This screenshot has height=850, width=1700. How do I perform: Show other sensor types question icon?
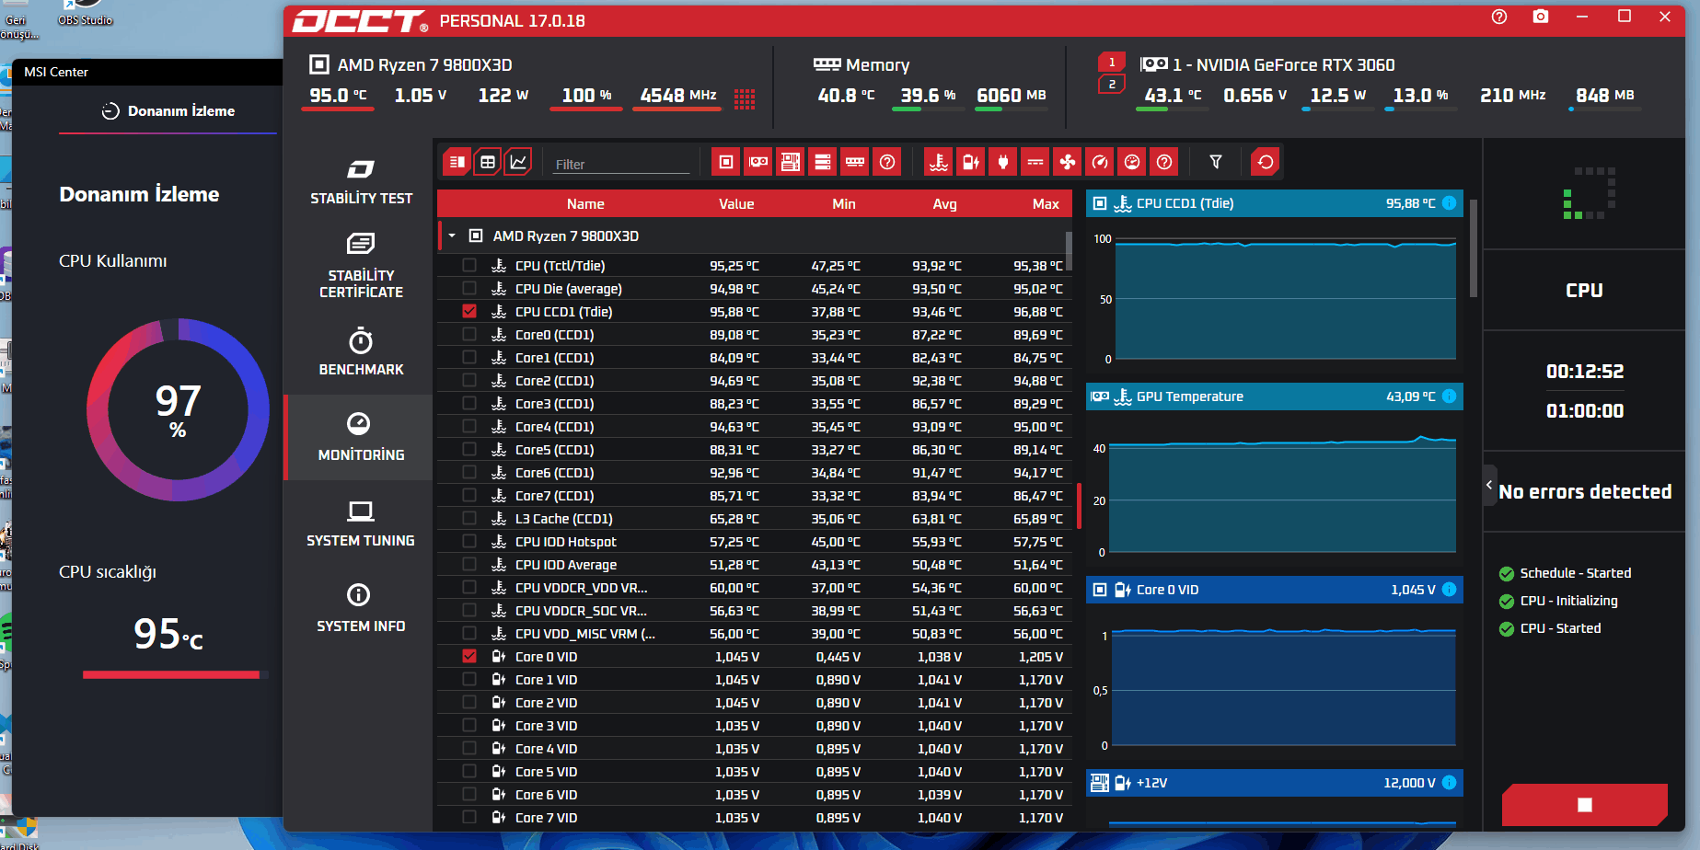click(1164, 163)
